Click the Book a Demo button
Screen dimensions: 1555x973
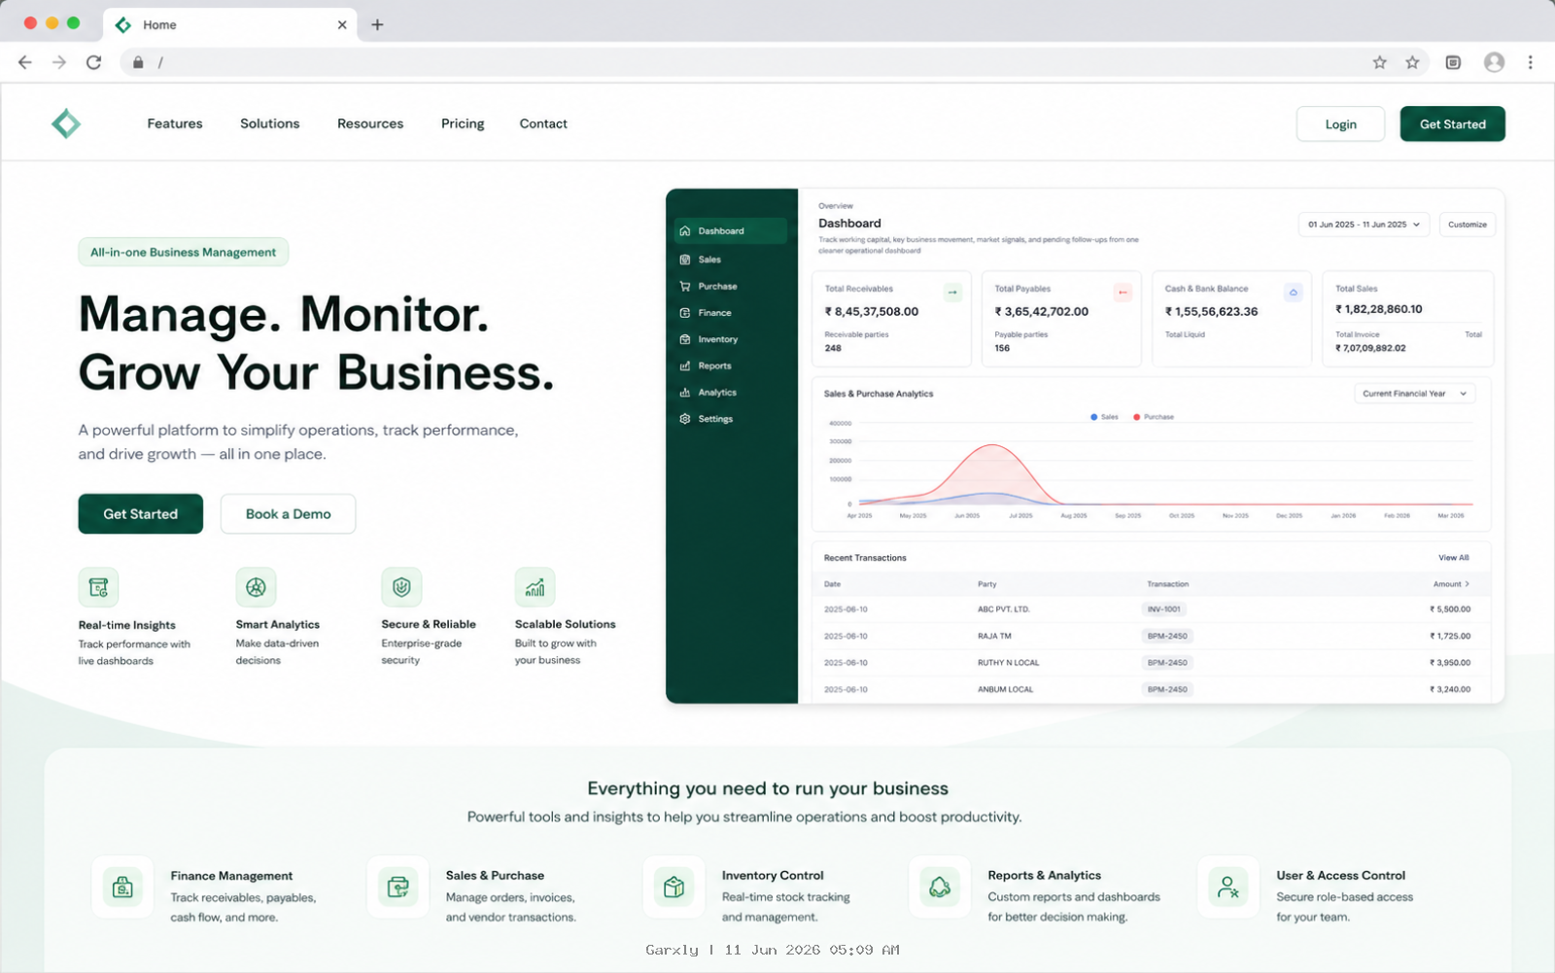[288, 514]
